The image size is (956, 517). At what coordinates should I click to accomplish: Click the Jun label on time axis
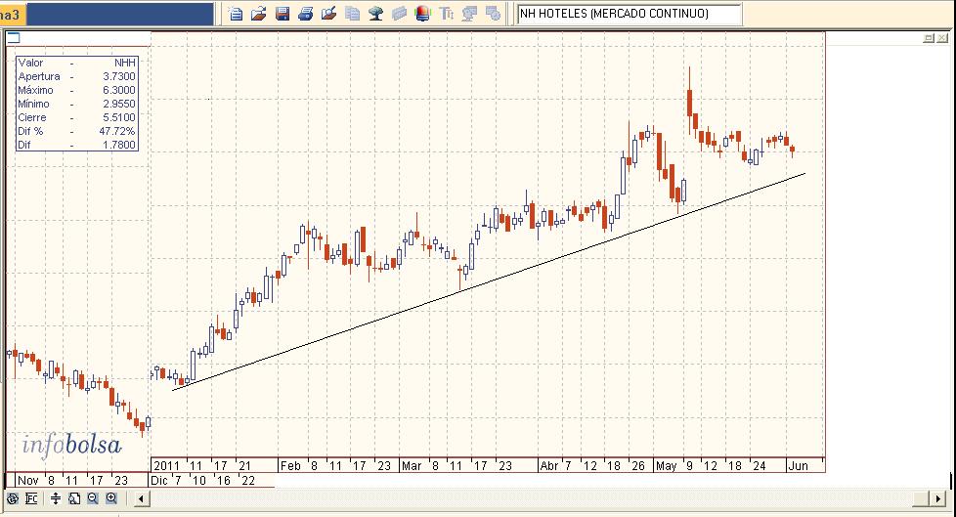pos(798,466)
